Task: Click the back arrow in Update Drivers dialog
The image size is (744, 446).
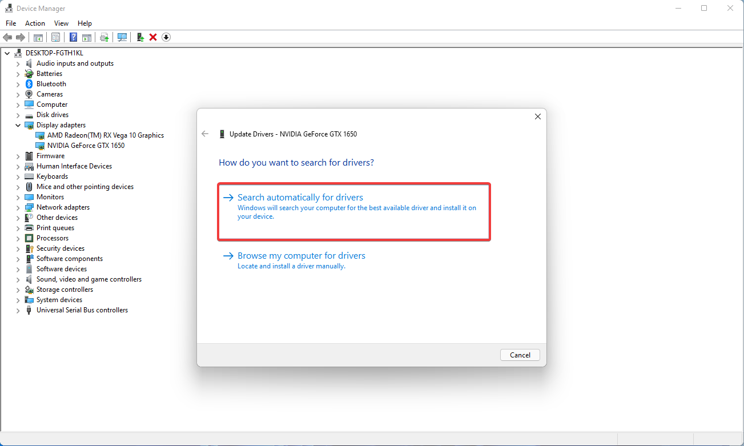Action: point(205,134)
